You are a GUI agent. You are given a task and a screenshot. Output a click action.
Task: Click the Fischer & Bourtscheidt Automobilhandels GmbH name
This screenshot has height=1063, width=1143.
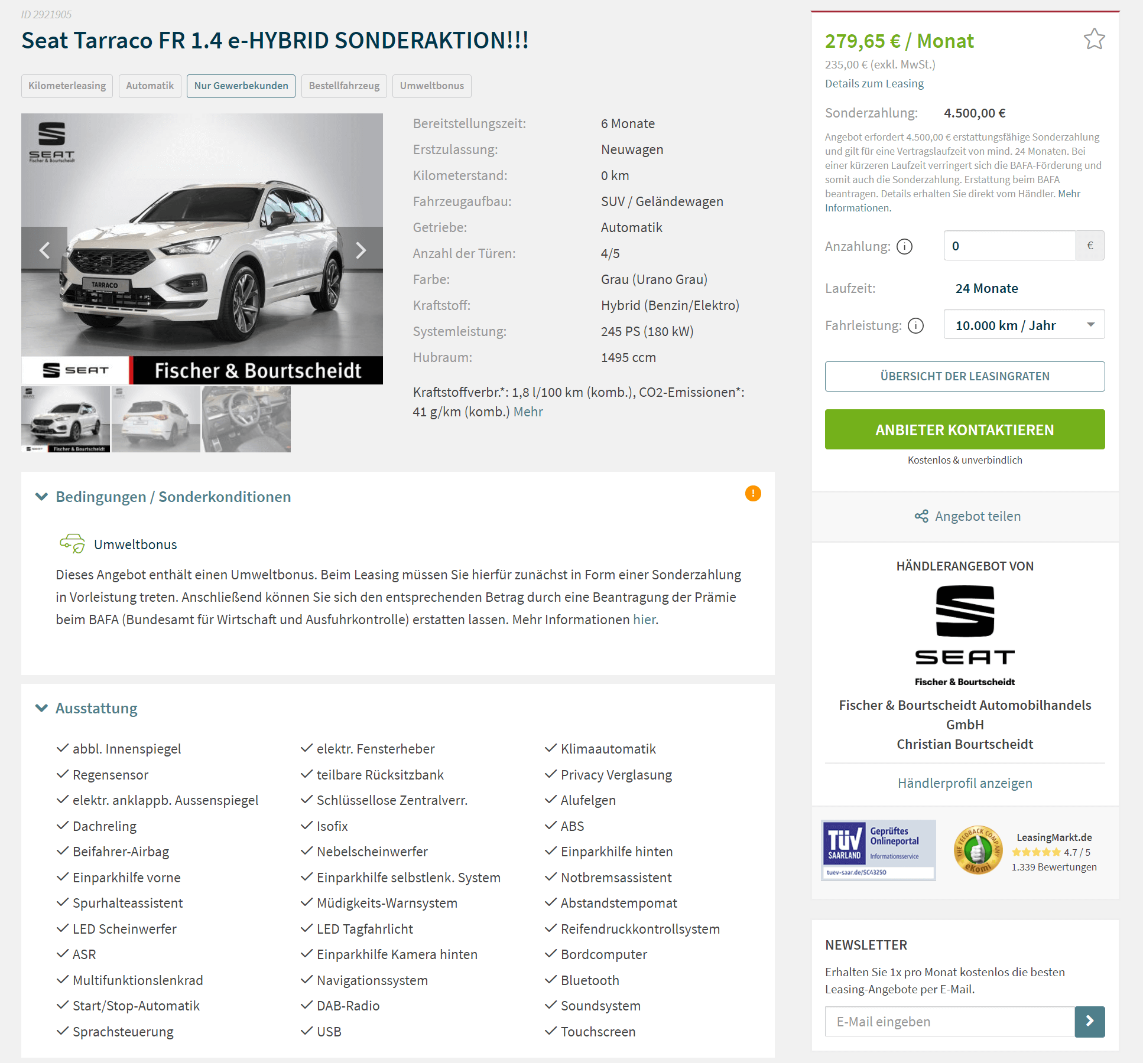coord(965,715)
